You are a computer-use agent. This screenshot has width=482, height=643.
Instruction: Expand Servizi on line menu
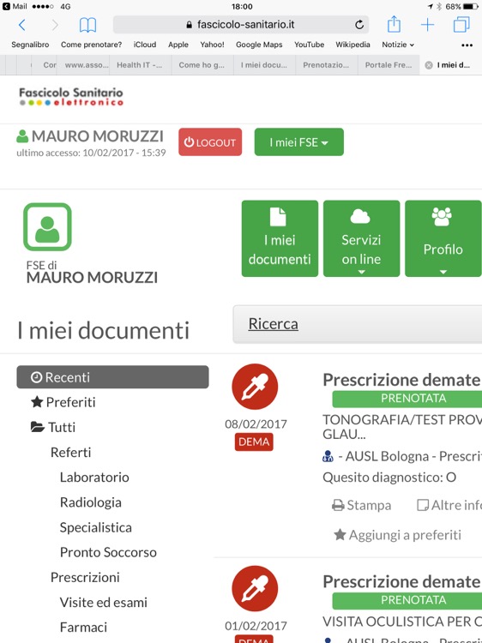coord(361,238)
